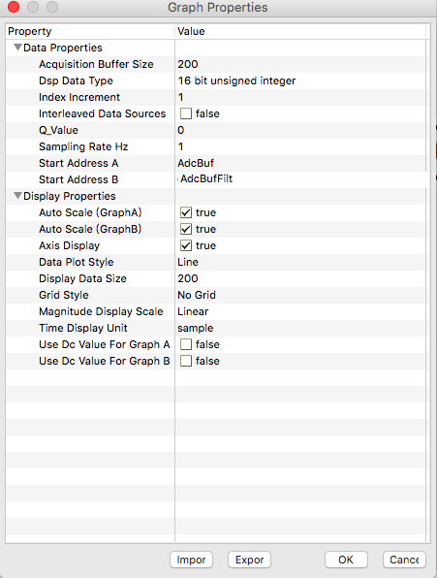Select the Grid Style label
The image size is (437, 578).
pos(64,295)
